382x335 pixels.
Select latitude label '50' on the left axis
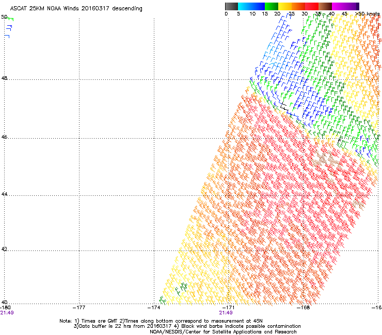click(x=4, y=17)
